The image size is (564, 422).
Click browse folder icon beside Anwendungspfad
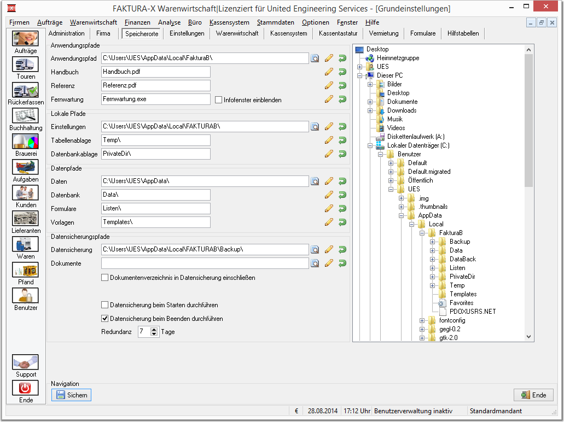[315, 58]
